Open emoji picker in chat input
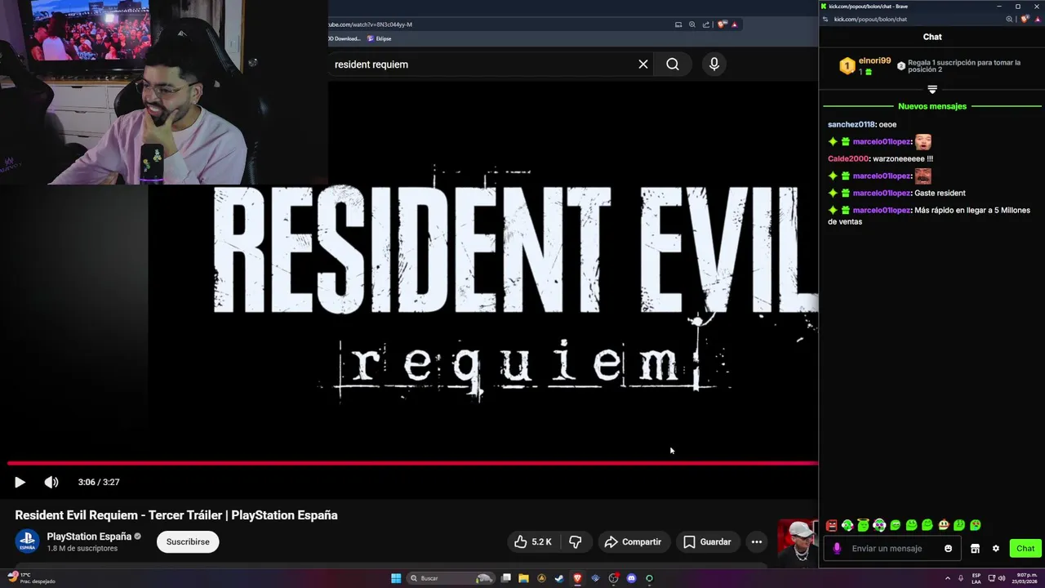 tap(948, 549)
